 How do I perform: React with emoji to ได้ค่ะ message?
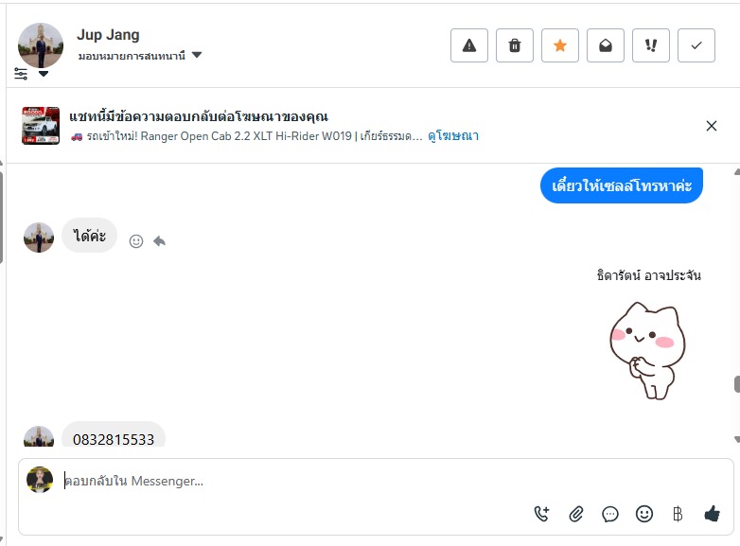[136, 241]
